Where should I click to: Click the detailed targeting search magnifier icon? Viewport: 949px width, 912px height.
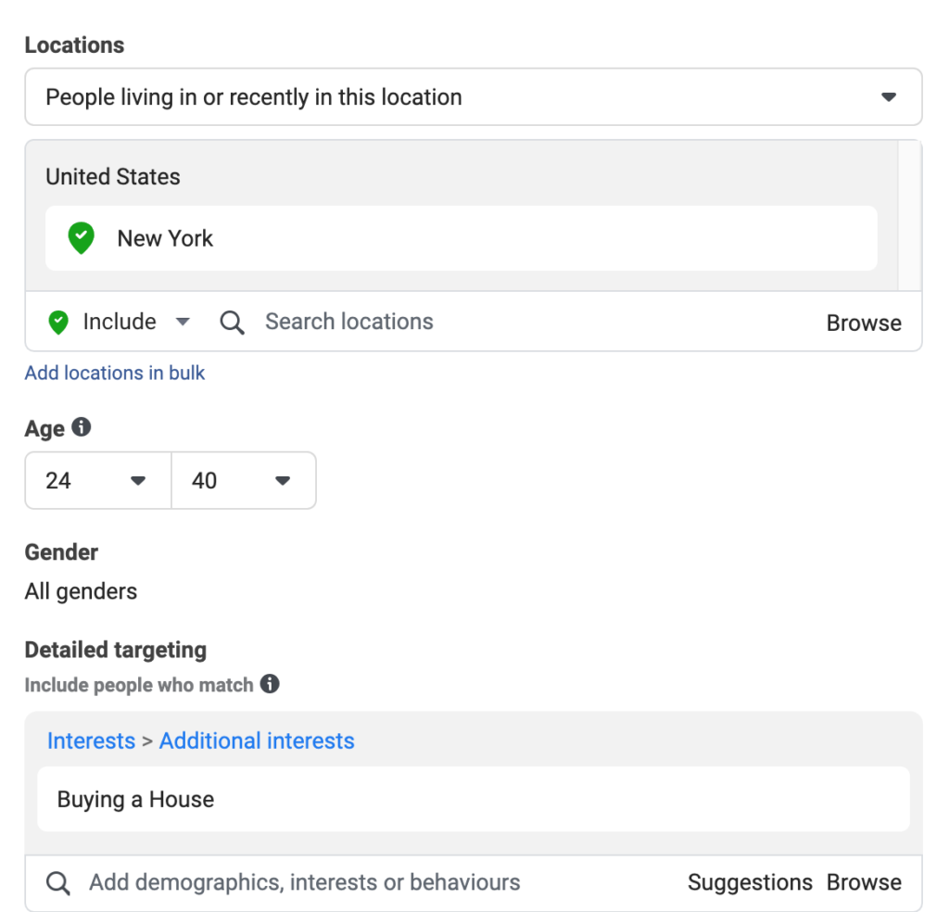pyautogui.click(x=58, y=883)
